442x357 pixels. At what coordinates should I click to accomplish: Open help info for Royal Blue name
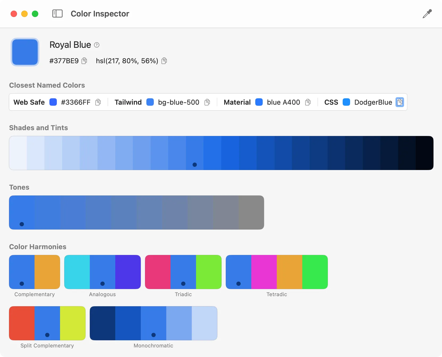(96, 45)
